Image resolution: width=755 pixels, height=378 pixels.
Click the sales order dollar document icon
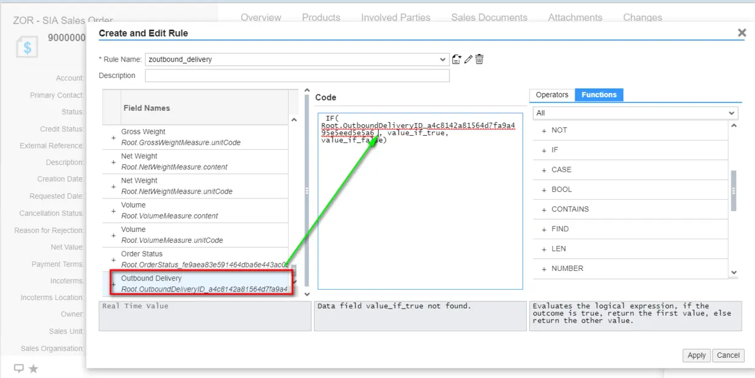point(27,47)
